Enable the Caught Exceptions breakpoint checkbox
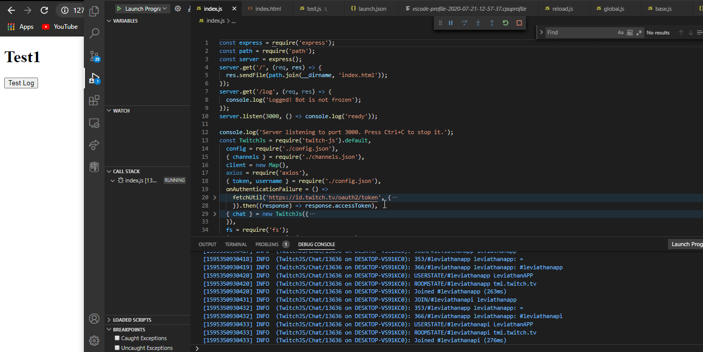Screen dimensions: 703x352 [117, 338]
